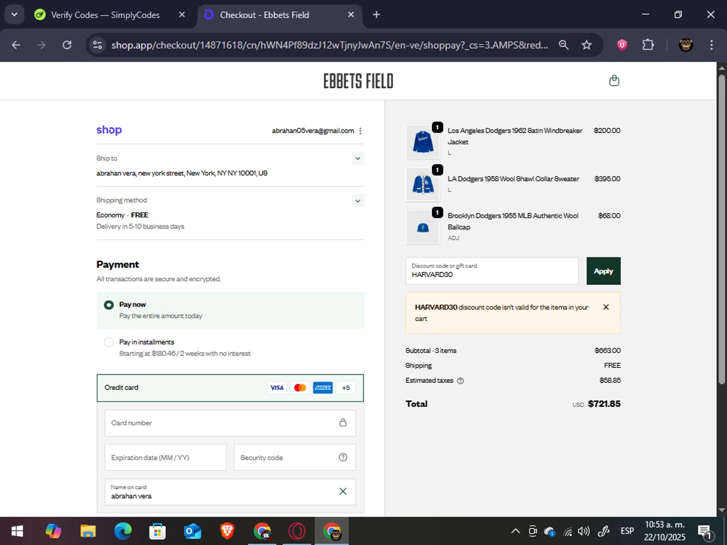Focus the Card number field
Screen dimensions: 727x545
(230, 423)
